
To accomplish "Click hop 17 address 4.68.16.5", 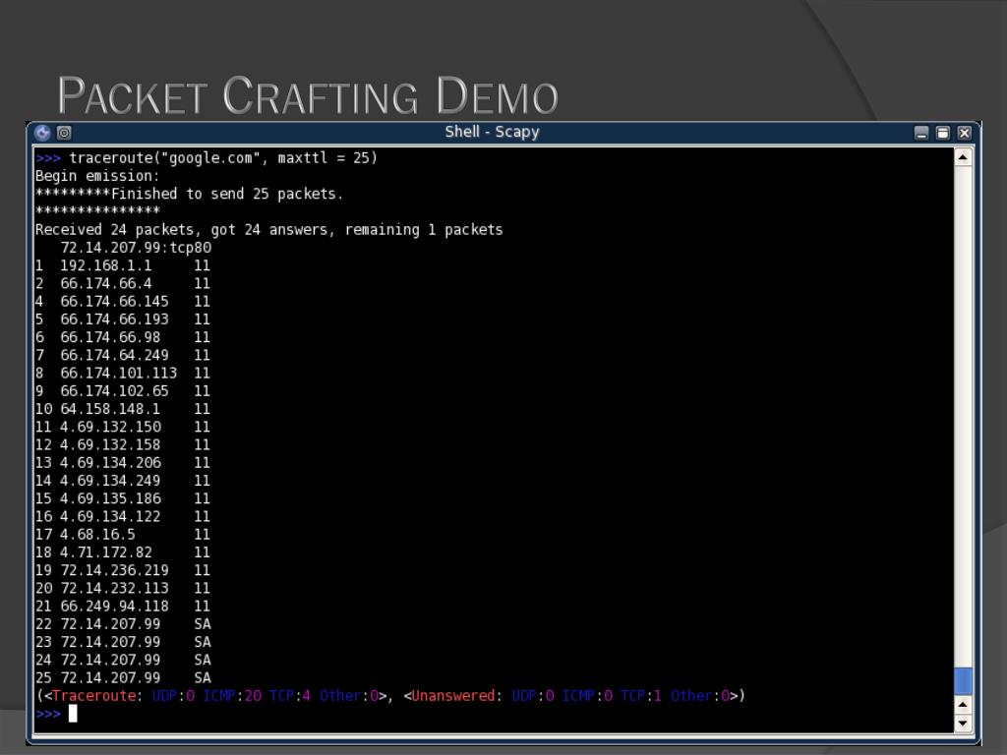I will (x=97, y=535).
